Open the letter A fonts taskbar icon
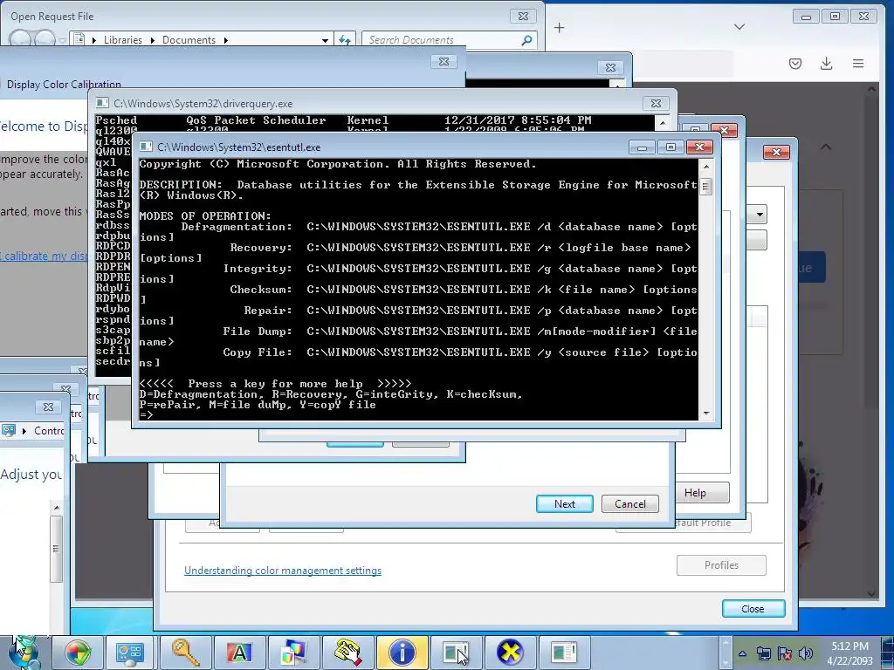The image size is (894, 670). click(239, 653)
